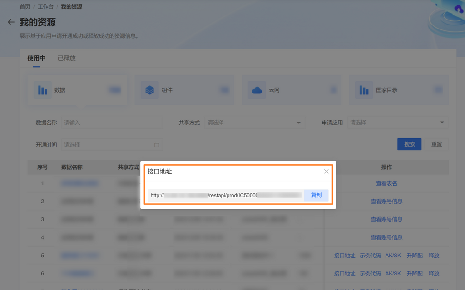465x290 pixels.
Task: Click the 组件 layers icon
Action: coord(150,90)
